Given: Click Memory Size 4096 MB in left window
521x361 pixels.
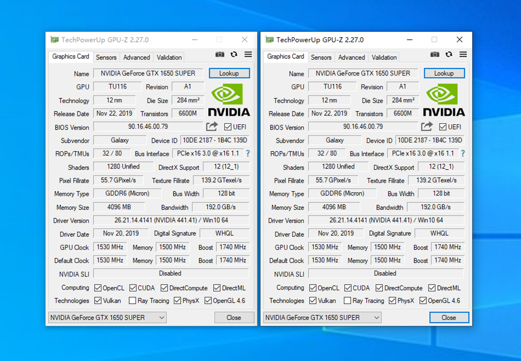Looking at the screenshot, I should (119, 207).
